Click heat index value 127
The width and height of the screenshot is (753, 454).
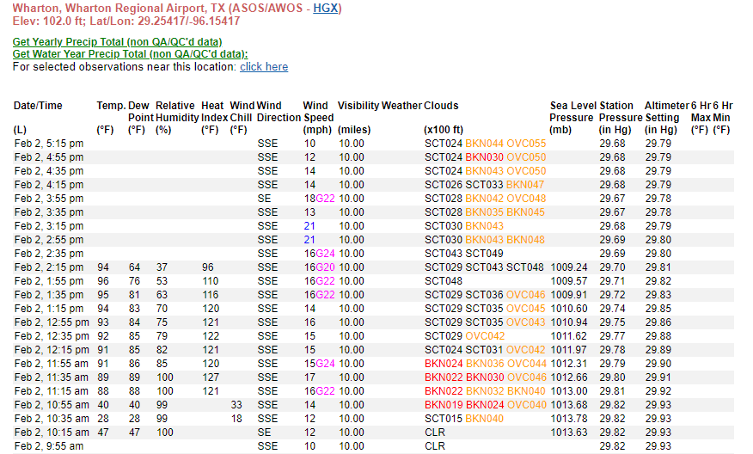[211, 377]
